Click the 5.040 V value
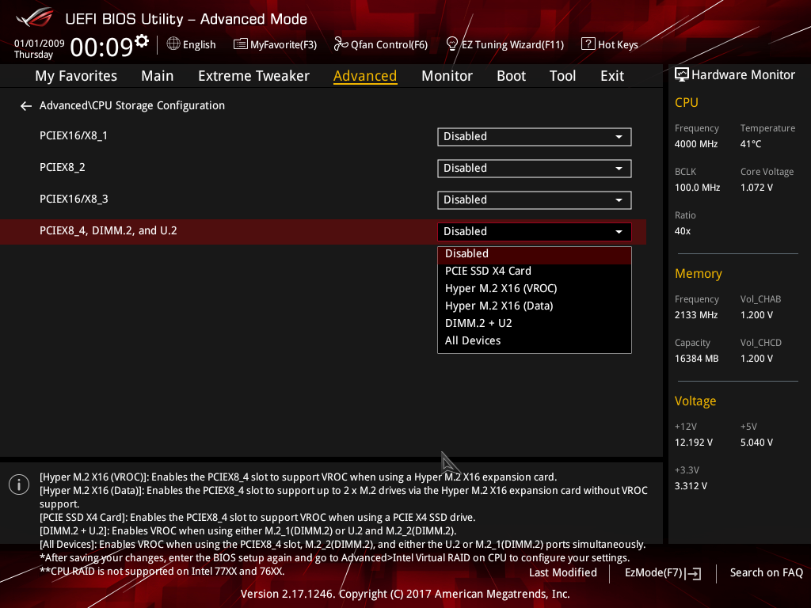 pos(756,443)
